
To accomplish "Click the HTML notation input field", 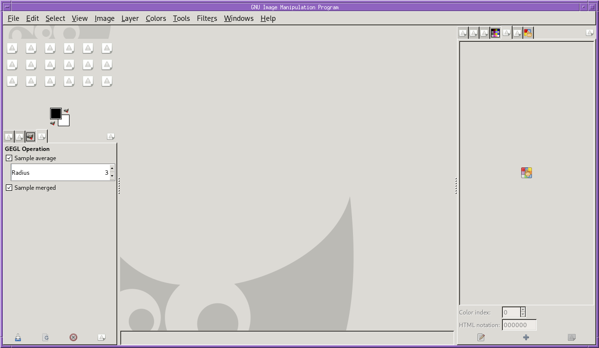I will (x=519, y=325).
